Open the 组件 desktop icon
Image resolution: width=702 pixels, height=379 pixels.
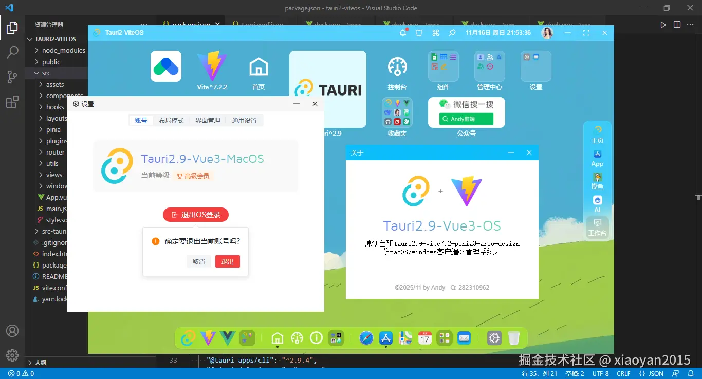click(443, 66)
